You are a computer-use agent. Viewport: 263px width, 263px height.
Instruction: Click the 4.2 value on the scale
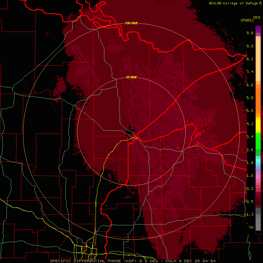click(x=250, y=124)
